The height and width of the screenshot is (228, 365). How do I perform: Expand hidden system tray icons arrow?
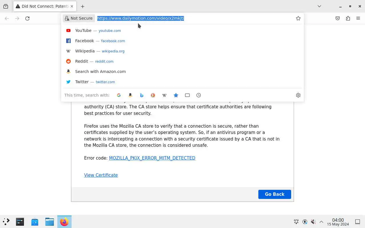(321, 222)
